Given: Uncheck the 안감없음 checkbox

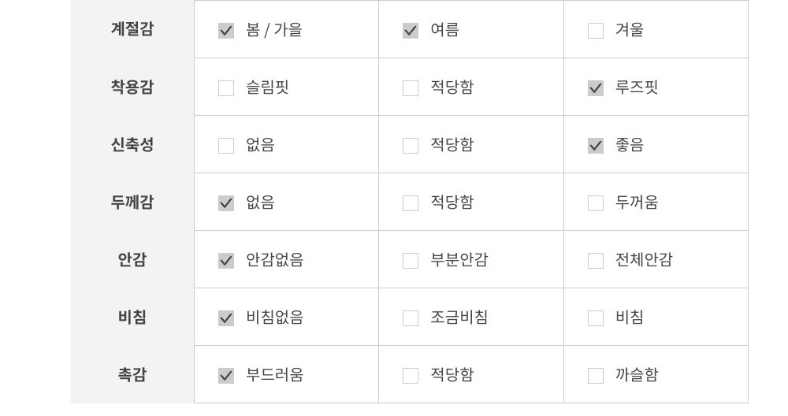Looking at the screenshot, I should tap(226, 261).
